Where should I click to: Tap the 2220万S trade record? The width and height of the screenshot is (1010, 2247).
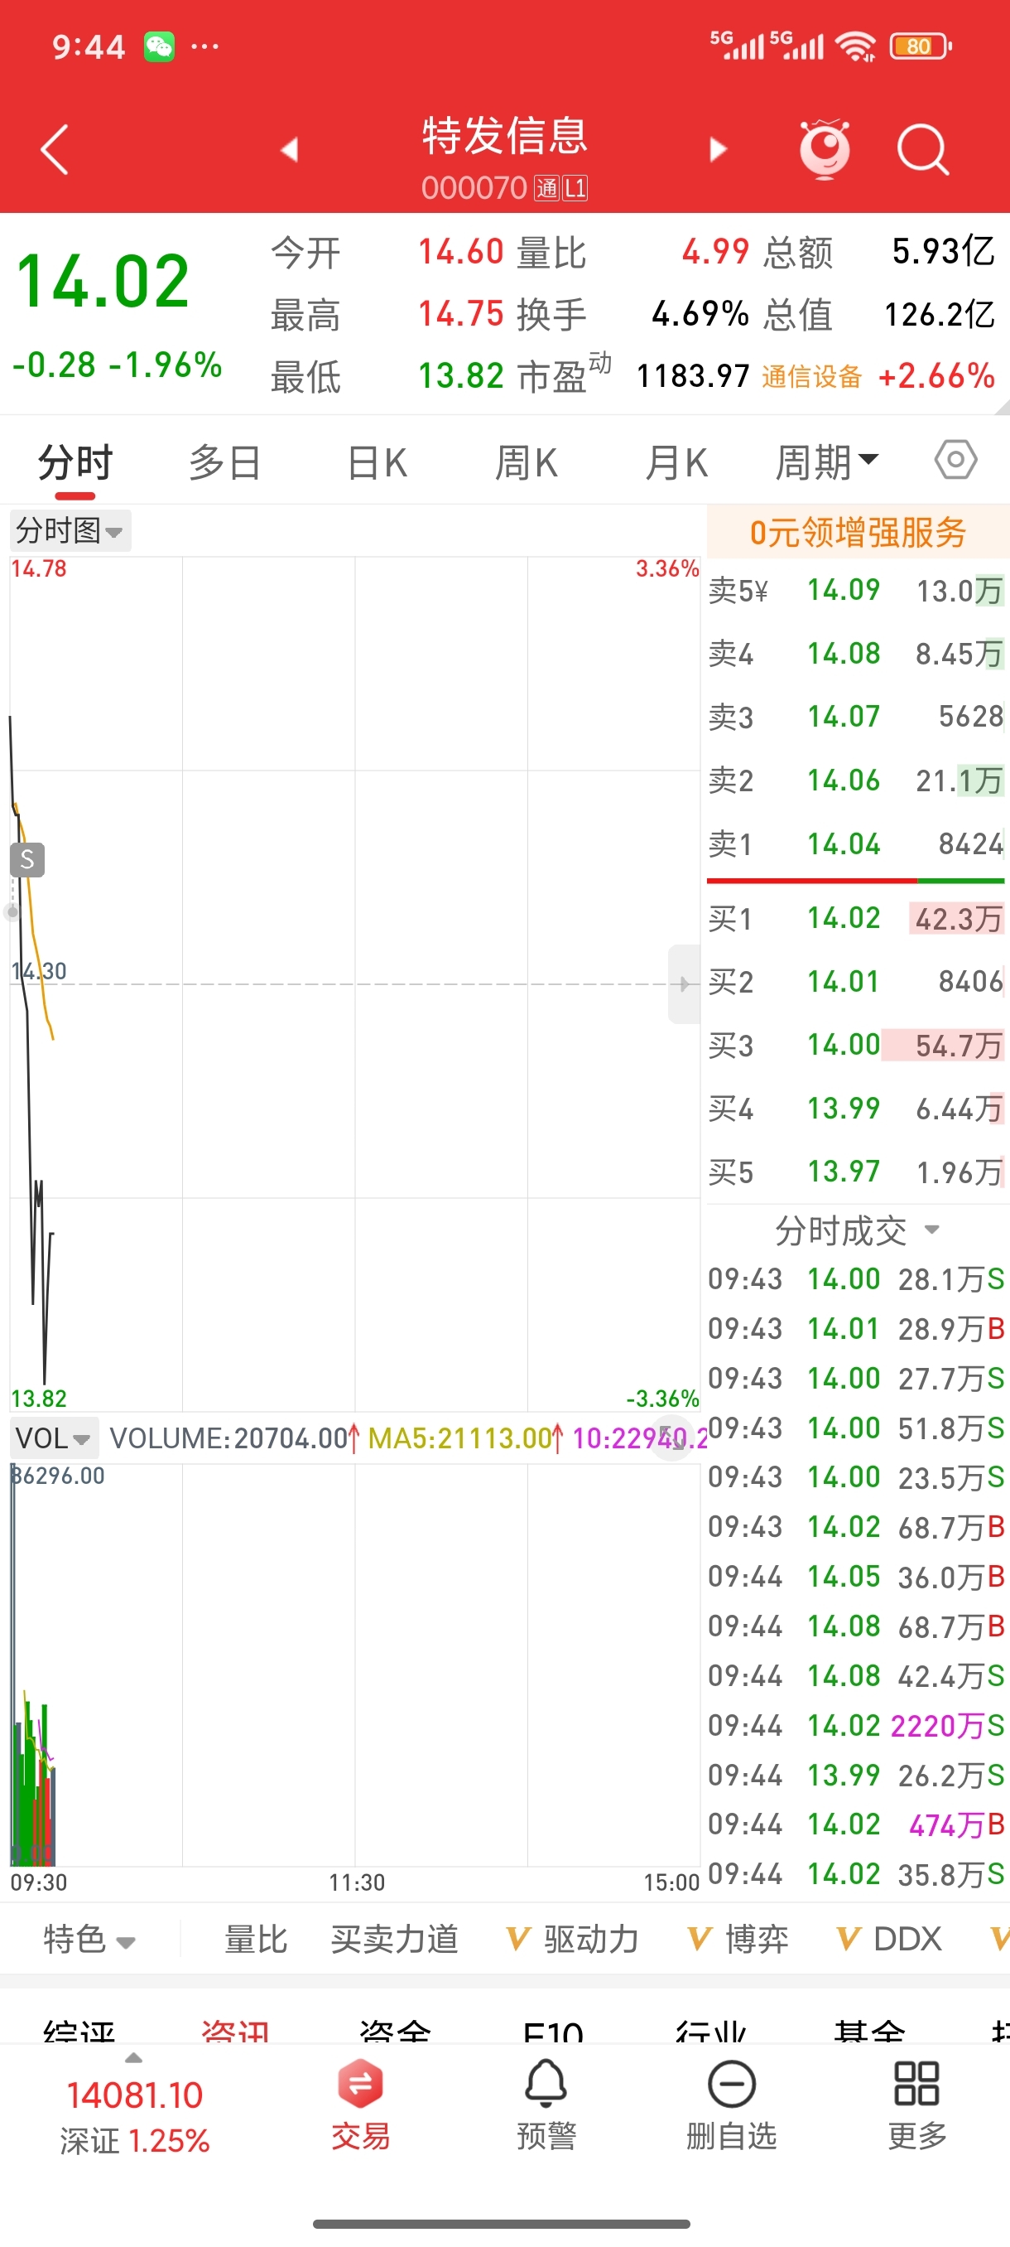(857, 1725)
